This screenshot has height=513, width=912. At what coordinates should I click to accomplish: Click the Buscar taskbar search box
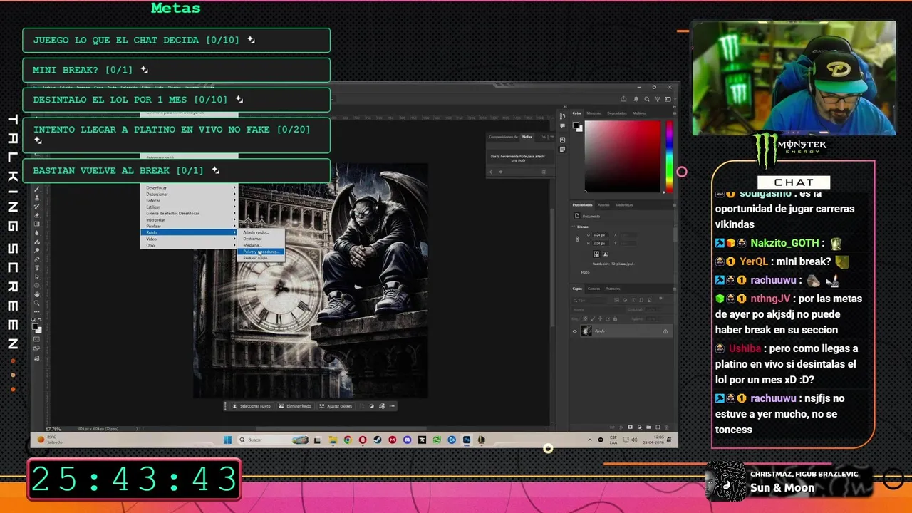273,440
